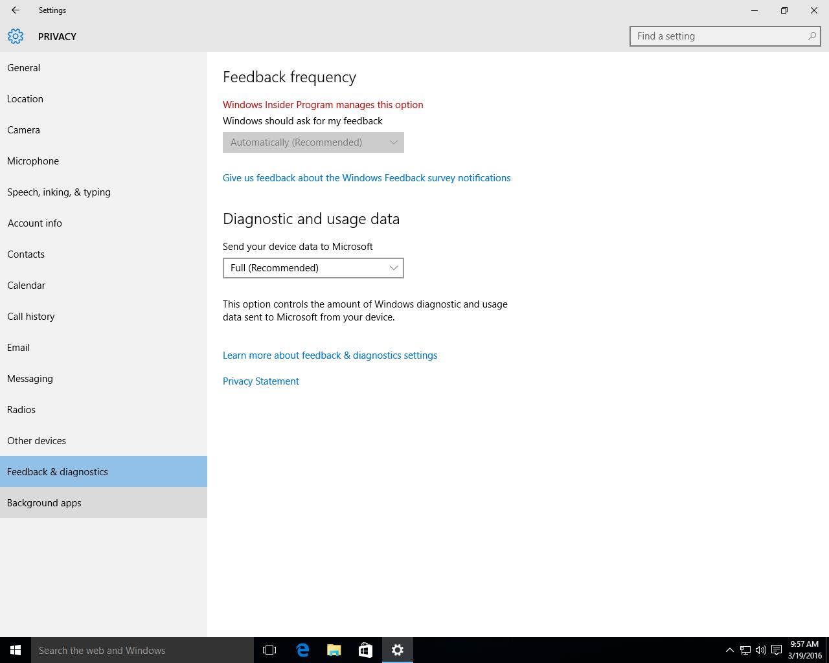Select General in the privacy sidebar
829x663 pixels.
pos(104,67)
